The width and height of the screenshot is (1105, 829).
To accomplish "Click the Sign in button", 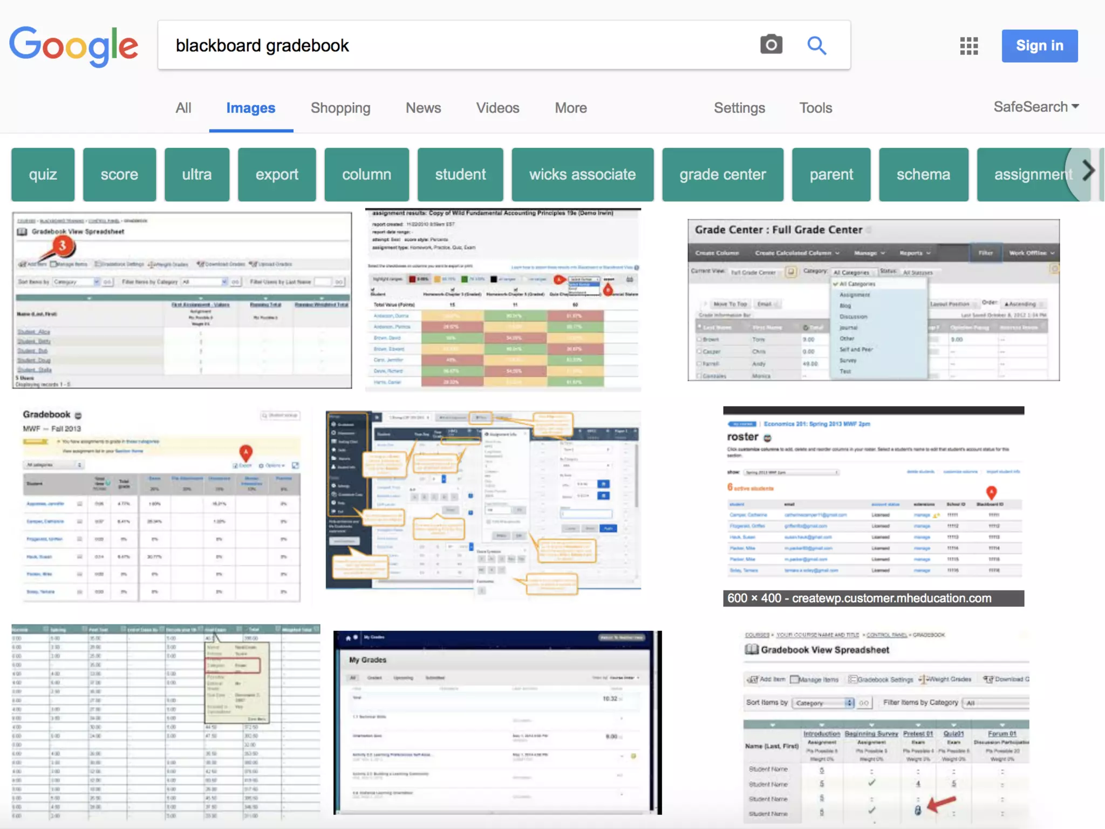I will [x=1039, y=46].
